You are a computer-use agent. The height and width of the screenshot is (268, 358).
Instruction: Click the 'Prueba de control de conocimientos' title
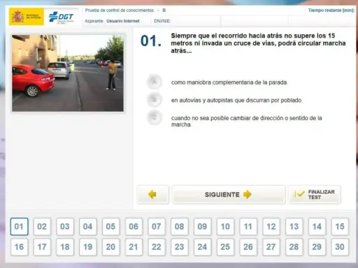coord(120,10)
